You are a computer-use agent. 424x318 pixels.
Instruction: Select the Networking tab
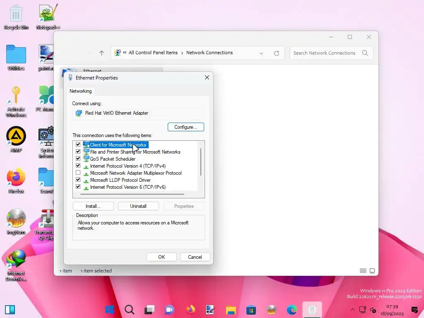pyautogui.click(x=81, y=91)
